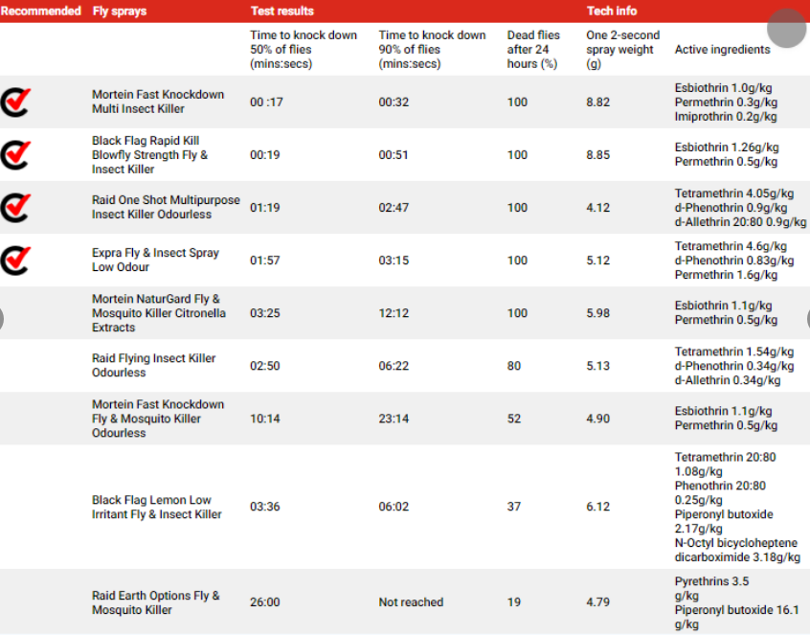This screenshot has width=810, height=635.
Task: Click product name "Mortein NaturGard Fly & Mosquito Killer"
Action: point(159,312)
